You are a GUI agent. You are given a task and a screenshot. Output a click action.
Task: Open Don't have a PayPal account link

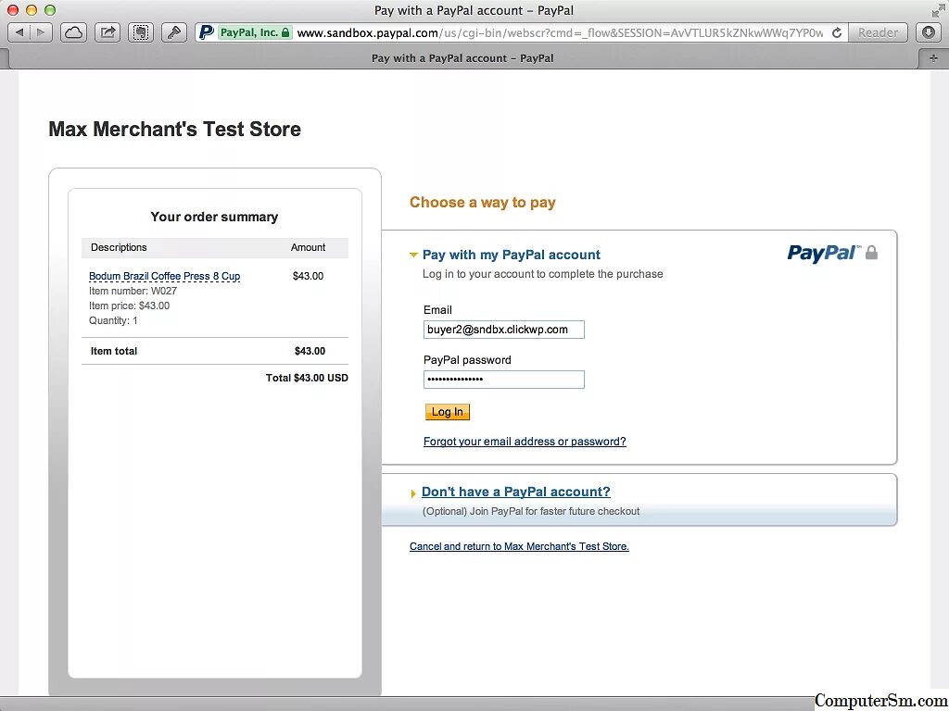click(515, 492)
